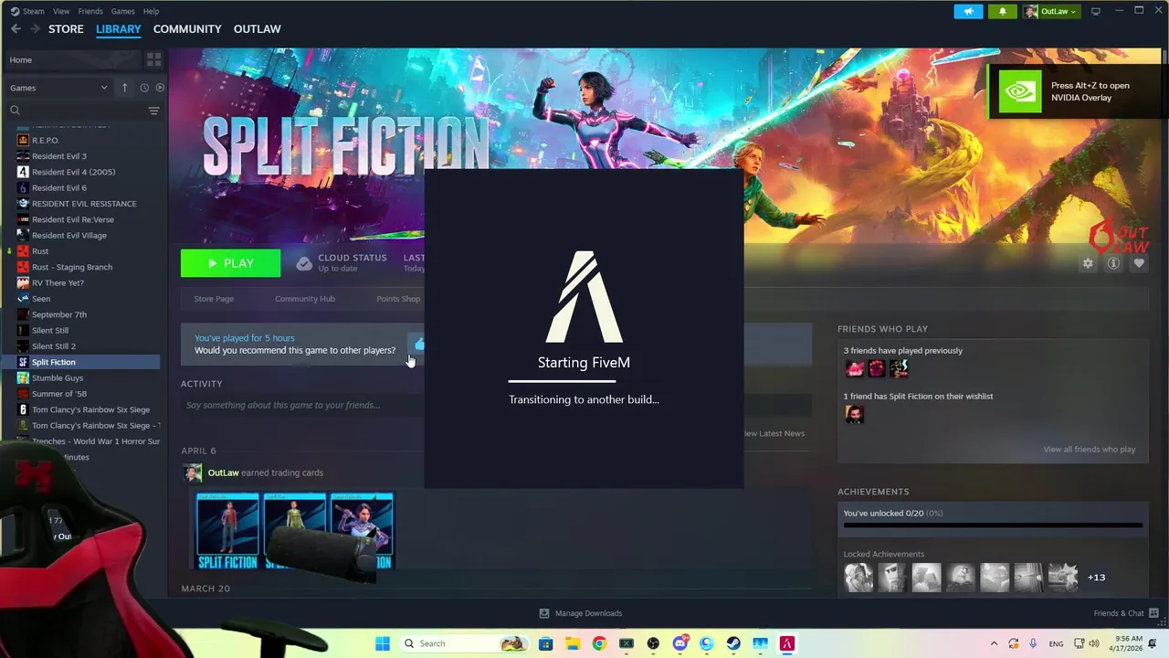
Task: Switch to the COMMUNITY tab
Action: pos(187,29)
